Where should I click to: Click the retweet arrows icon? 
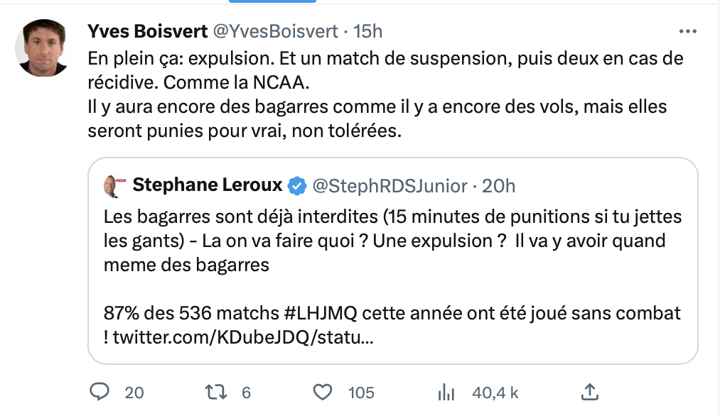(x=213, y=392)
